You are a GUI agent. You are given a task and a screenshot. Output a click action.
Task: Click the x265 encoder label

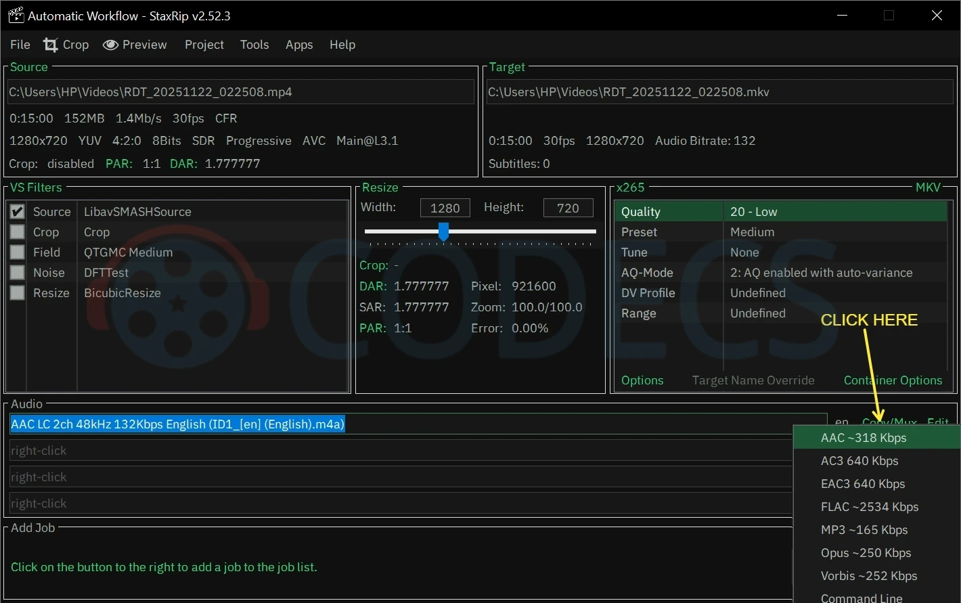point(631,187)
